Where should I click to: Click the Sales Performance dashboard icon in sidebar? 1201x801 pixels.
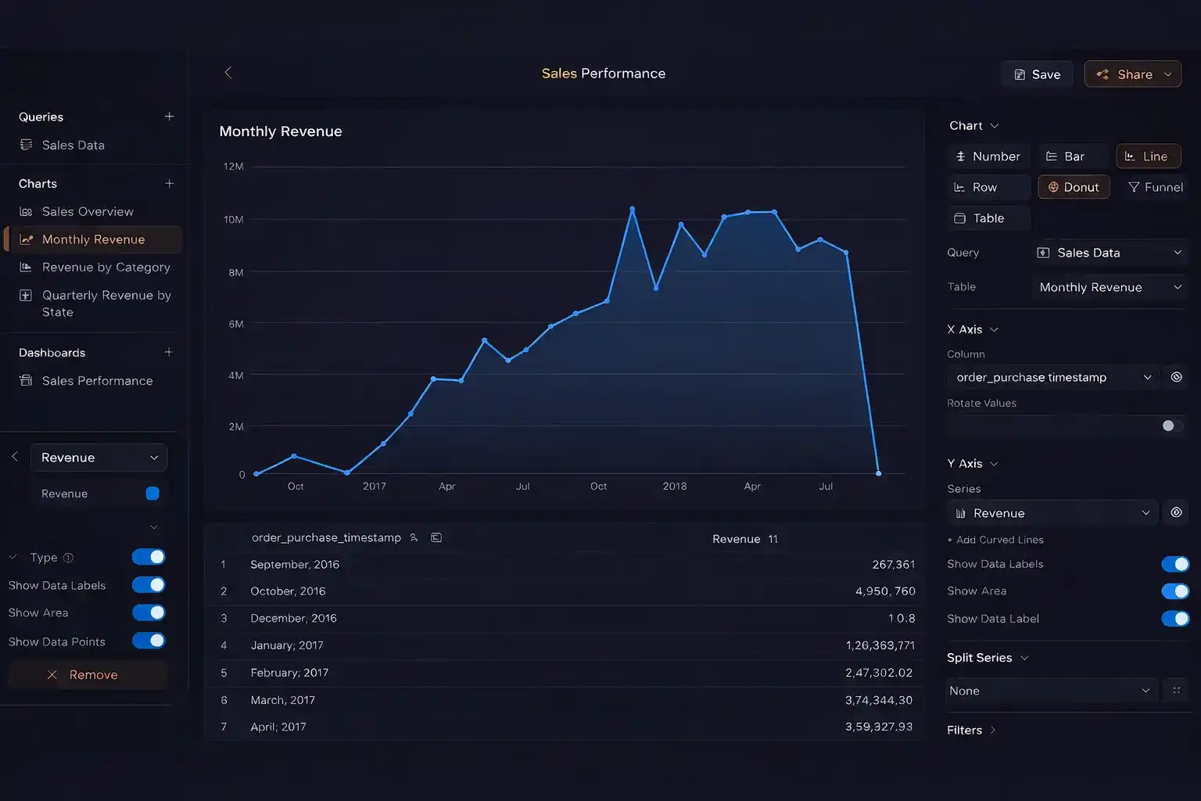coord(26,380)
